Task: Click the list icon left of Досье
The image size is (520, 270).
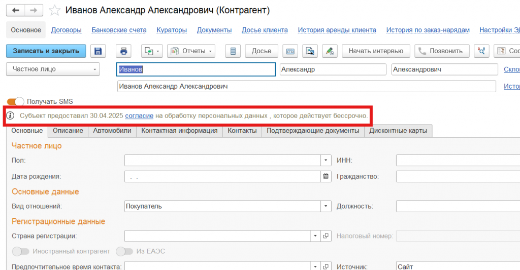Action: [233, 51]
